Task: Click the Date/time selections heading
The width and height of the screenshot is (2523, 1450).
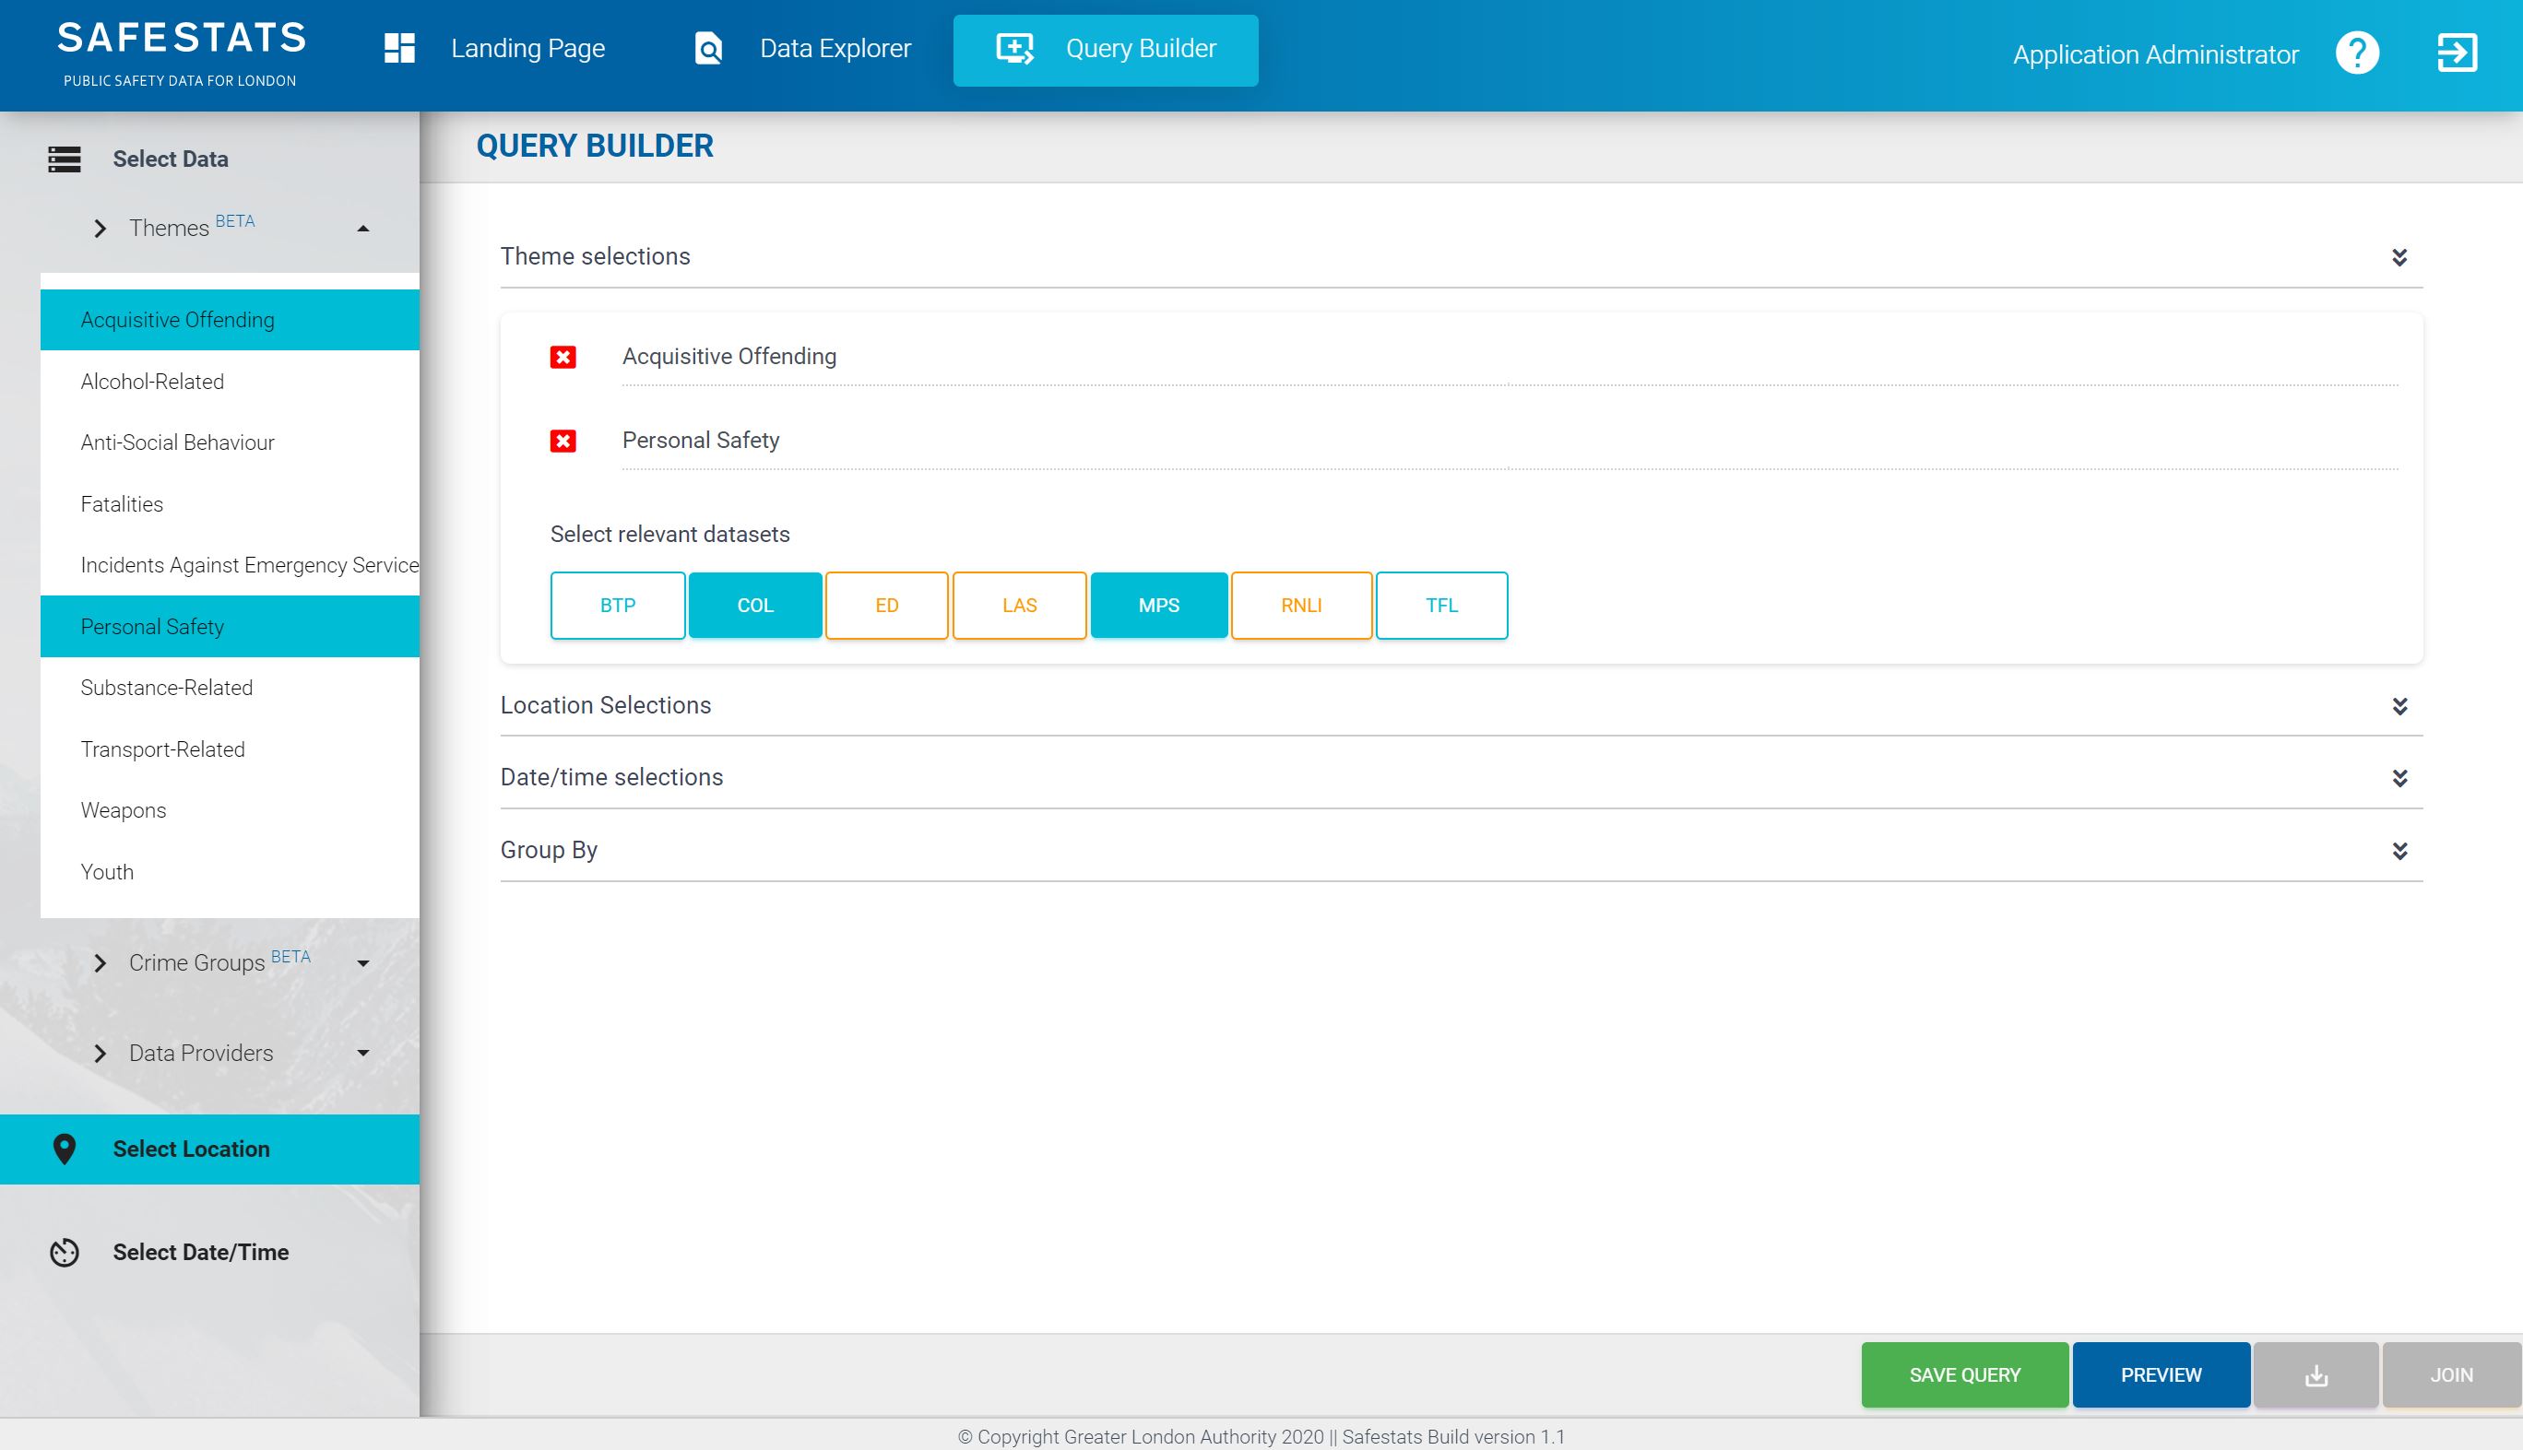Action: pyautogui.click(x=611, y=777)
